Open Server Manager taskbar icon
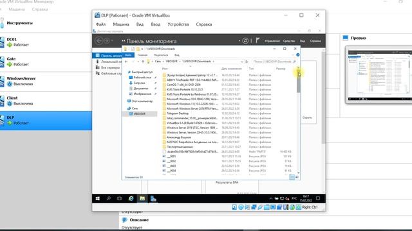412x231 pixels. pos(153,198)
